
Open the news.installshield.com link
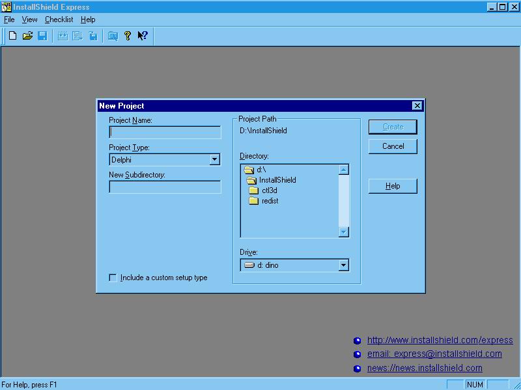coord(425,368)
